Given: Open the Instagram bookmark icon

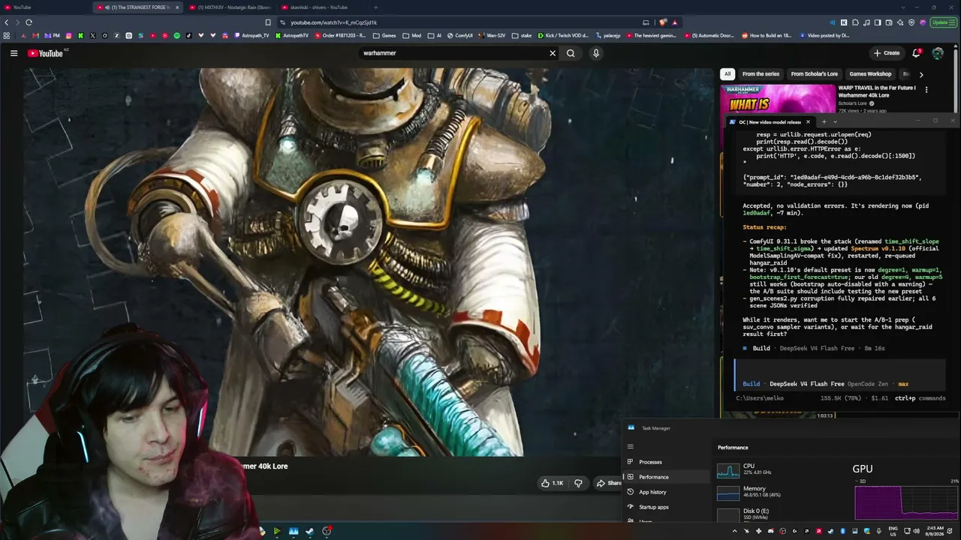Looking at the screenshot, I should tap(68, 35).
